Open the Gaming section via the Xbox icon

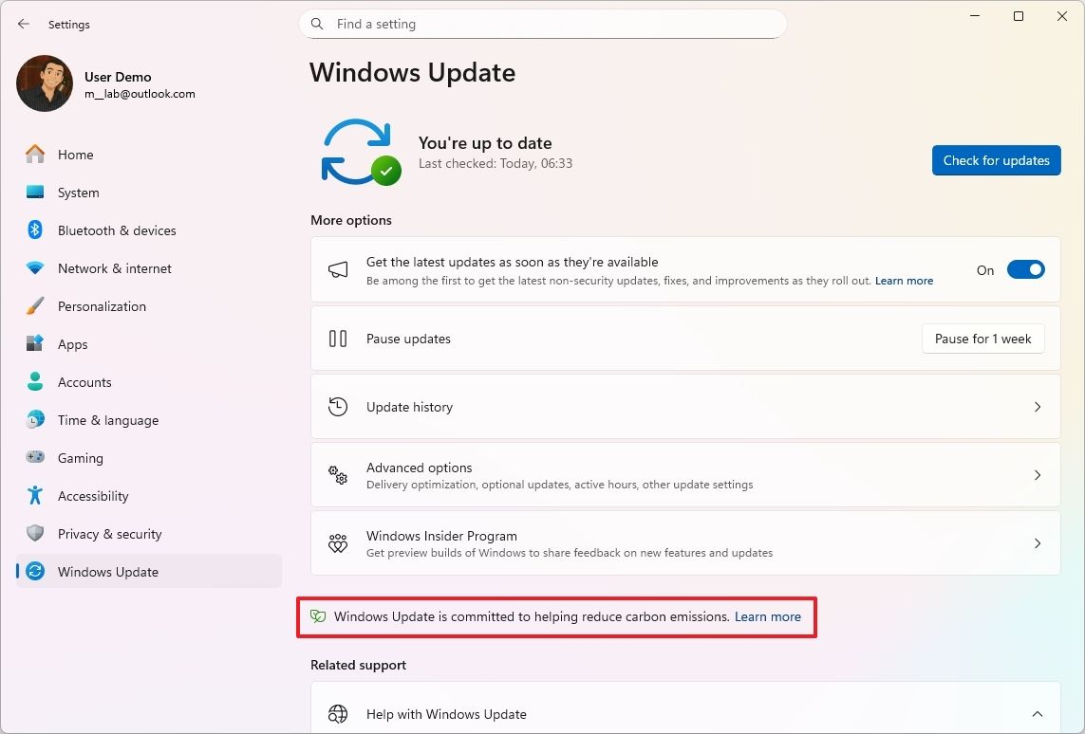[x=36, y=458]
